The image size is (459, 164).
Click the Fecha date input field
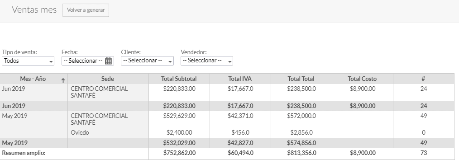(x=87, y=61)
